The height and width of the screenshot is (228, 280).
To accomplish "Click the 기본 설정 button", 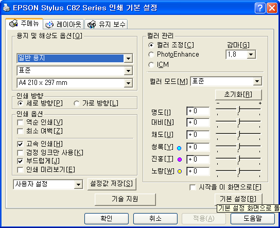I will click(x=238, y=199).
